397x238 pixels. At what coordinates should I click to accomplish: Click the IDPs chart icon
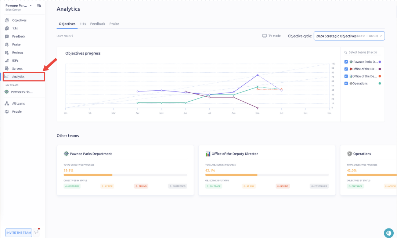click(7, 61)
